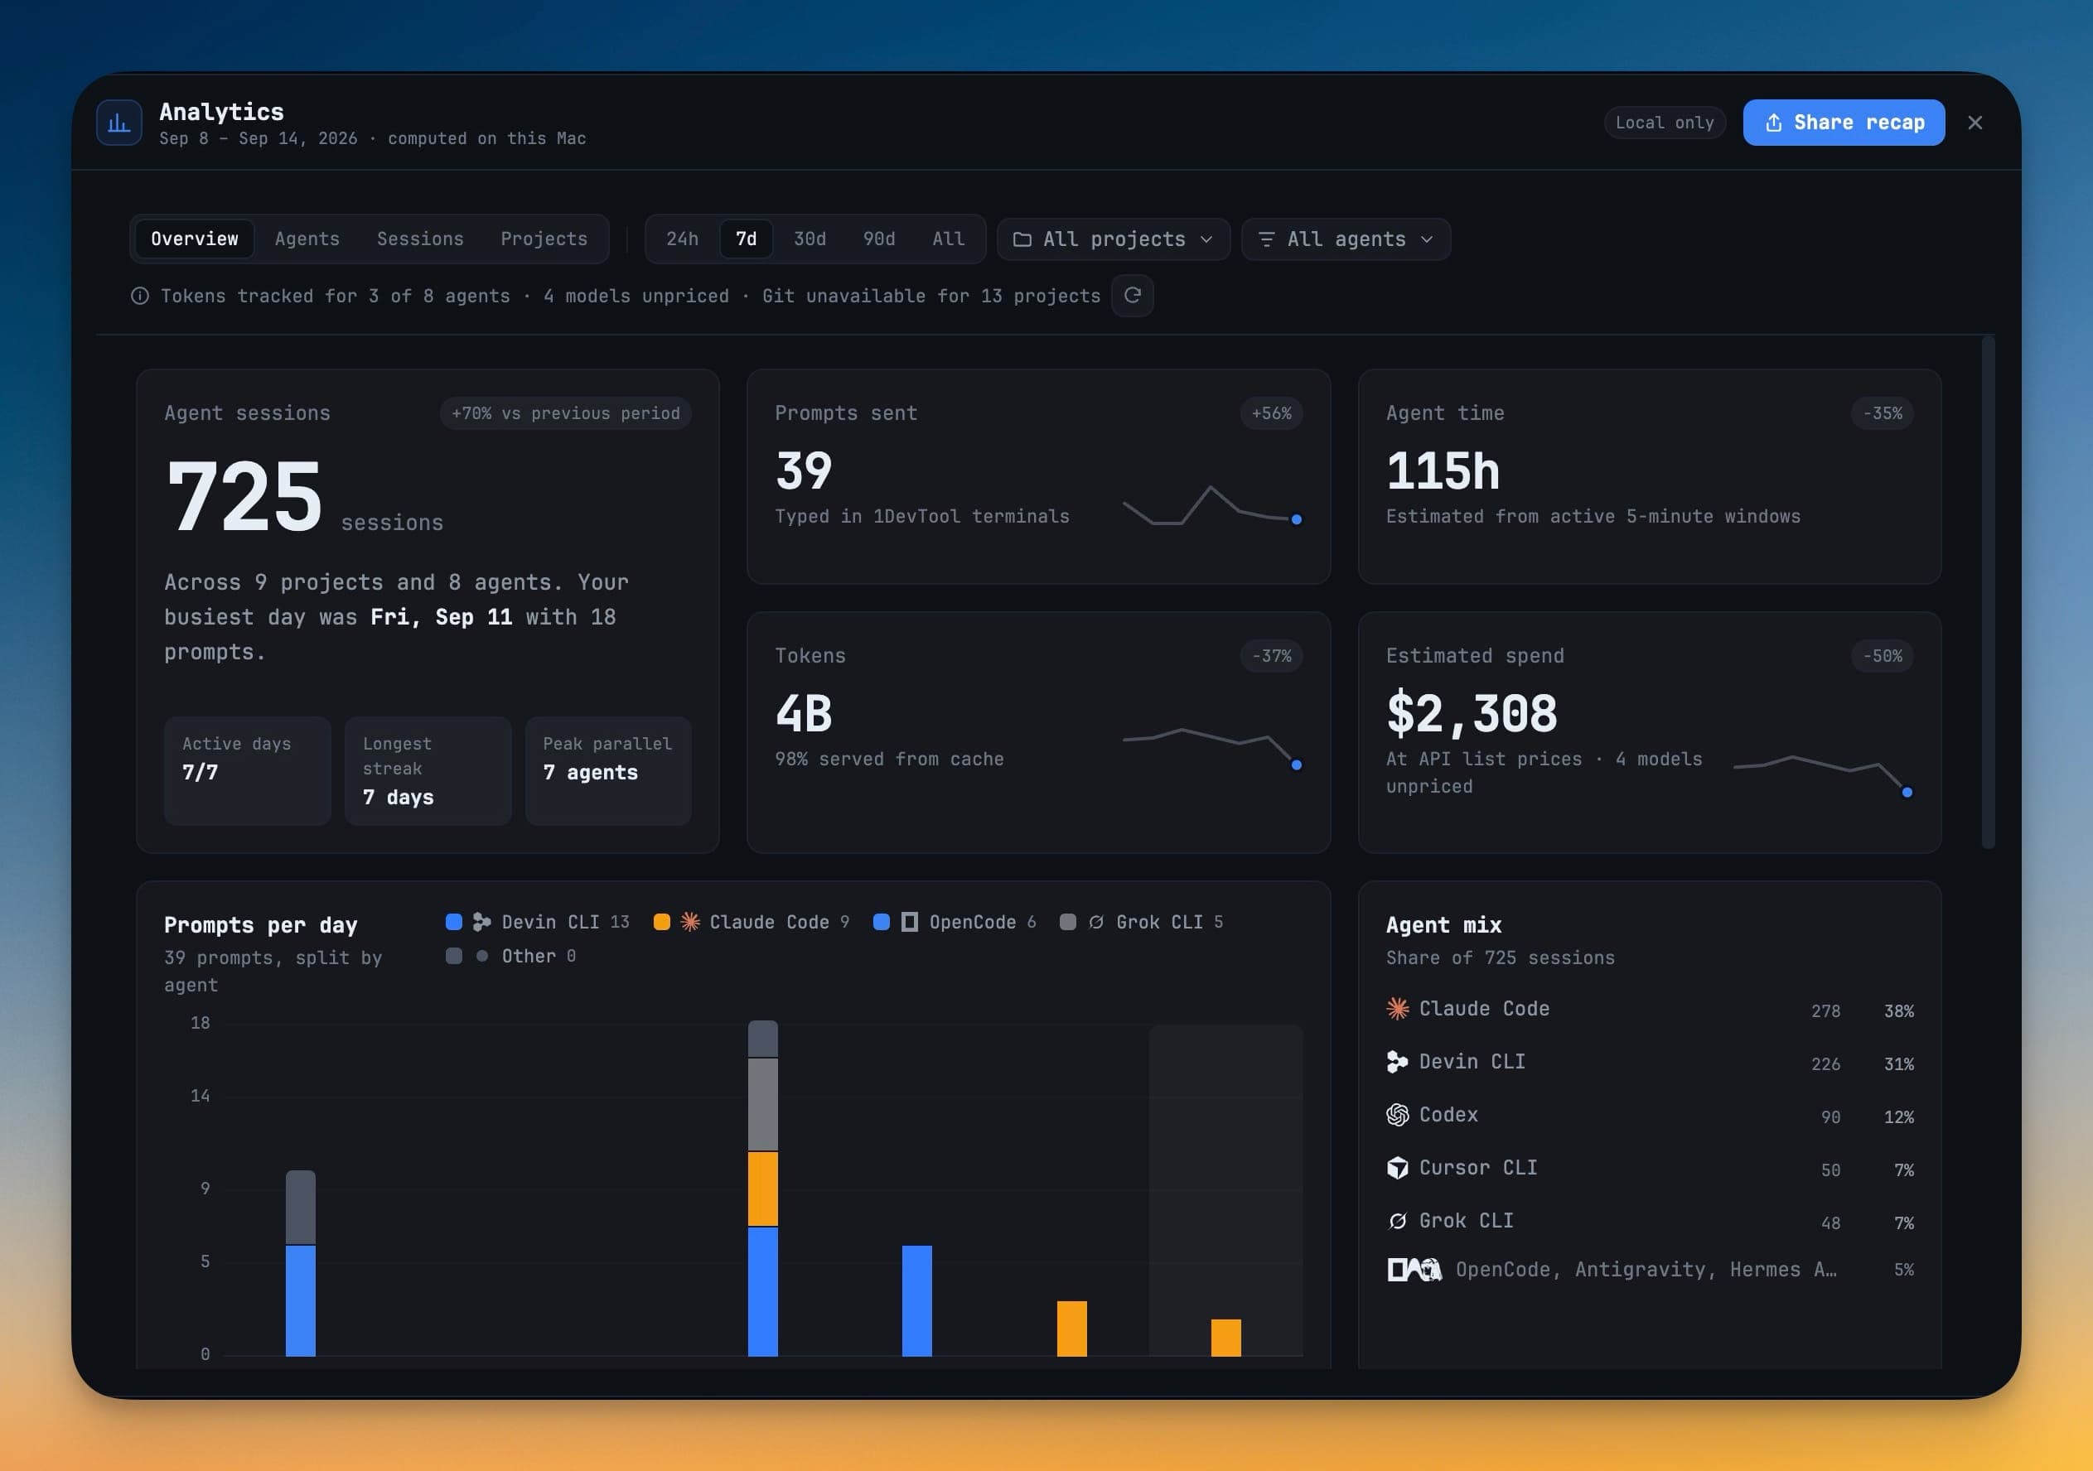2093x1471 pixels.
Task: Toggle Devin CLI blue legend swatch
Action: (454, 923)
